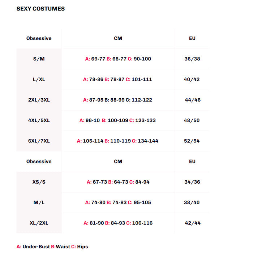
Task: Click the EU size 44/46 value
Action: 193,100
